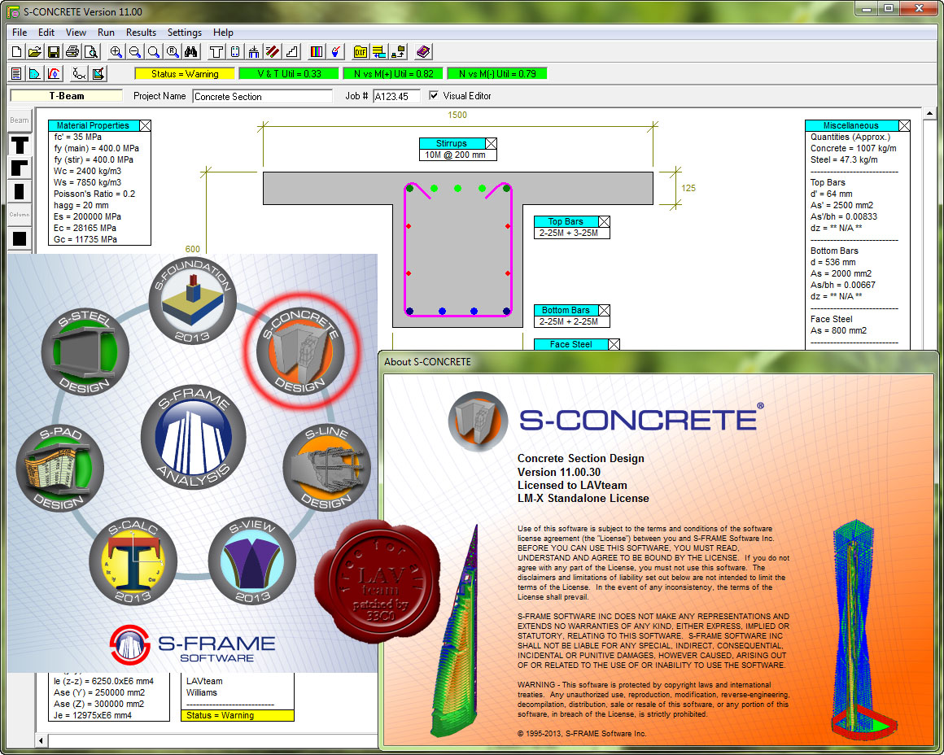Click the blue section shape results icon

[x=35, y=73]
